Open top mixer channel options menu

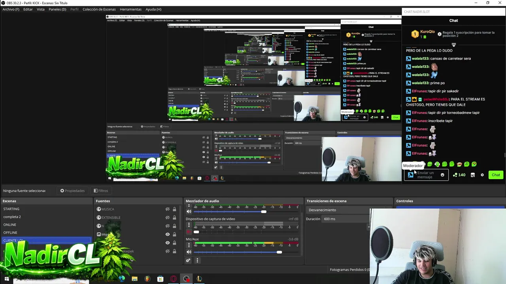(x=189, y=206)
